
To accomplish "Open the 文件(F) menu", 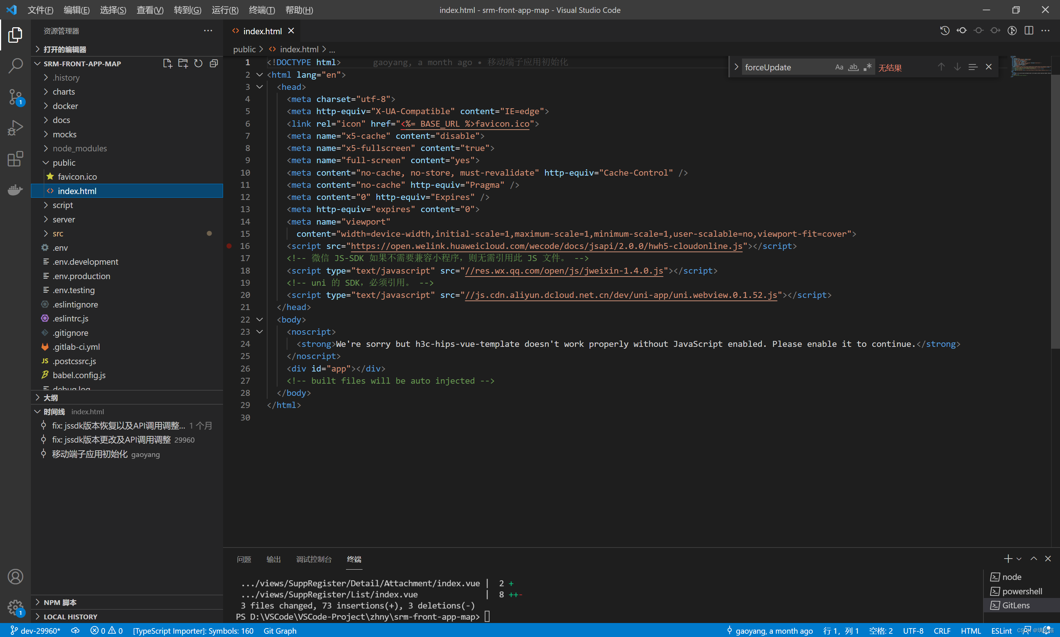I will (40, 10).
